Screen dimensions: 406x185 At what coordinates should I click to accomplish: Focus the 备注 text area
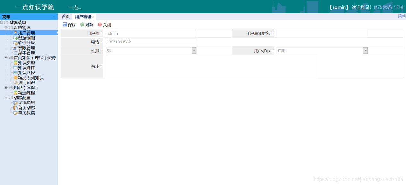pos(211,66)
